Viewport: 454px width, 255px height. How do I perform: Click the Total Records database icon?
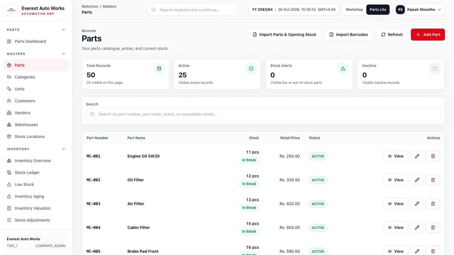tap(159, 69)
